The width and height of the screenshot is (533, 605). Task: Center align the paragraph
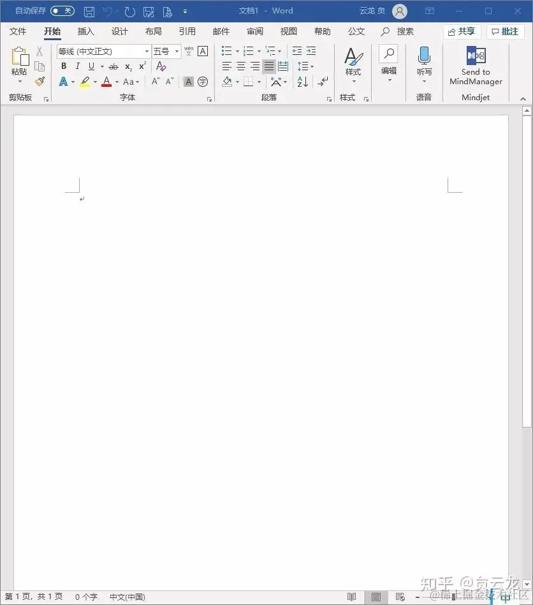pos(241,66)
